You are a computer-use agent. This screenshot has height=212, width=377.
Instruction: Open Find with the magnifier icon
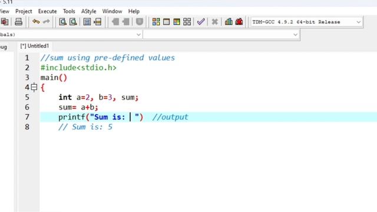(62, 22)
